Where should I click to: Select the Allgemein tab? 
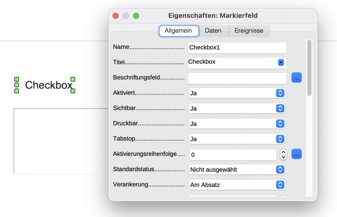tap(179, 30)
